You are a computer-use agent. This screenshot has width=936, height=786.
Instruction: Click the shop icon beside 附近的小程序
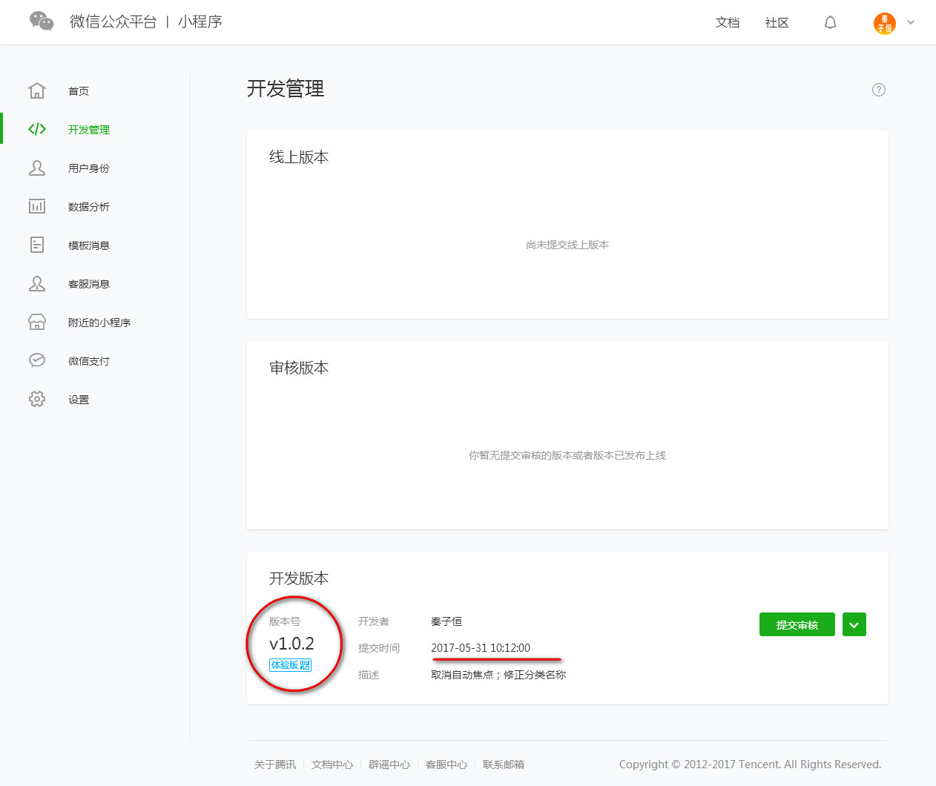coord(37,322)
